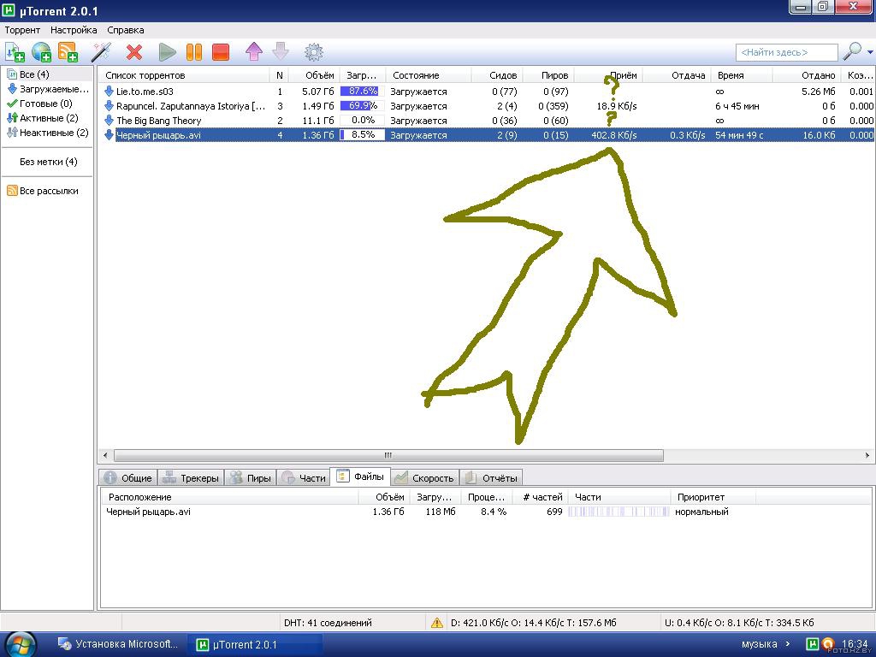Click the yellow warning status bar icon
Screen dimensions: 876x657
point(437,623)
